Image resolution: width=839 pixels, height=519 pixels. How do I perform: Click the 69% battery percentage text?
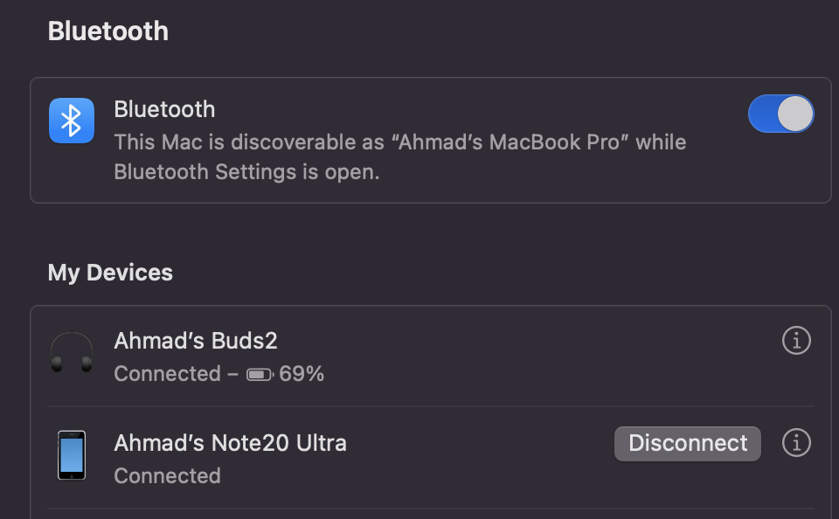[302, 375]
